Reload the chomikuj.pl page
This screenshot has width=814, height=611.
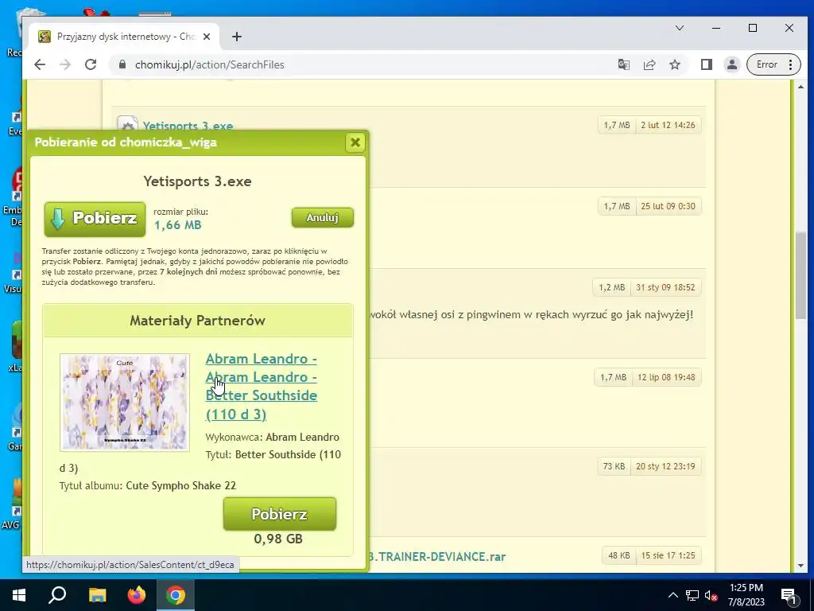click(x=91, y=64)
